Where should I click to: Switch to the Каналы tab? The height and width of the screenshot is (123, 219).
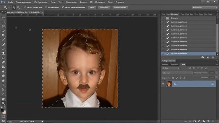(x=165, y=64)
